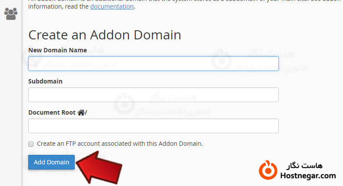This screenshot has width=343, height=186.
Task: Select the Document Root input field
Action: coord(153,126)
